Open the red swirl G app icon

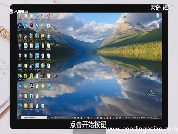[x=49, y=16]
